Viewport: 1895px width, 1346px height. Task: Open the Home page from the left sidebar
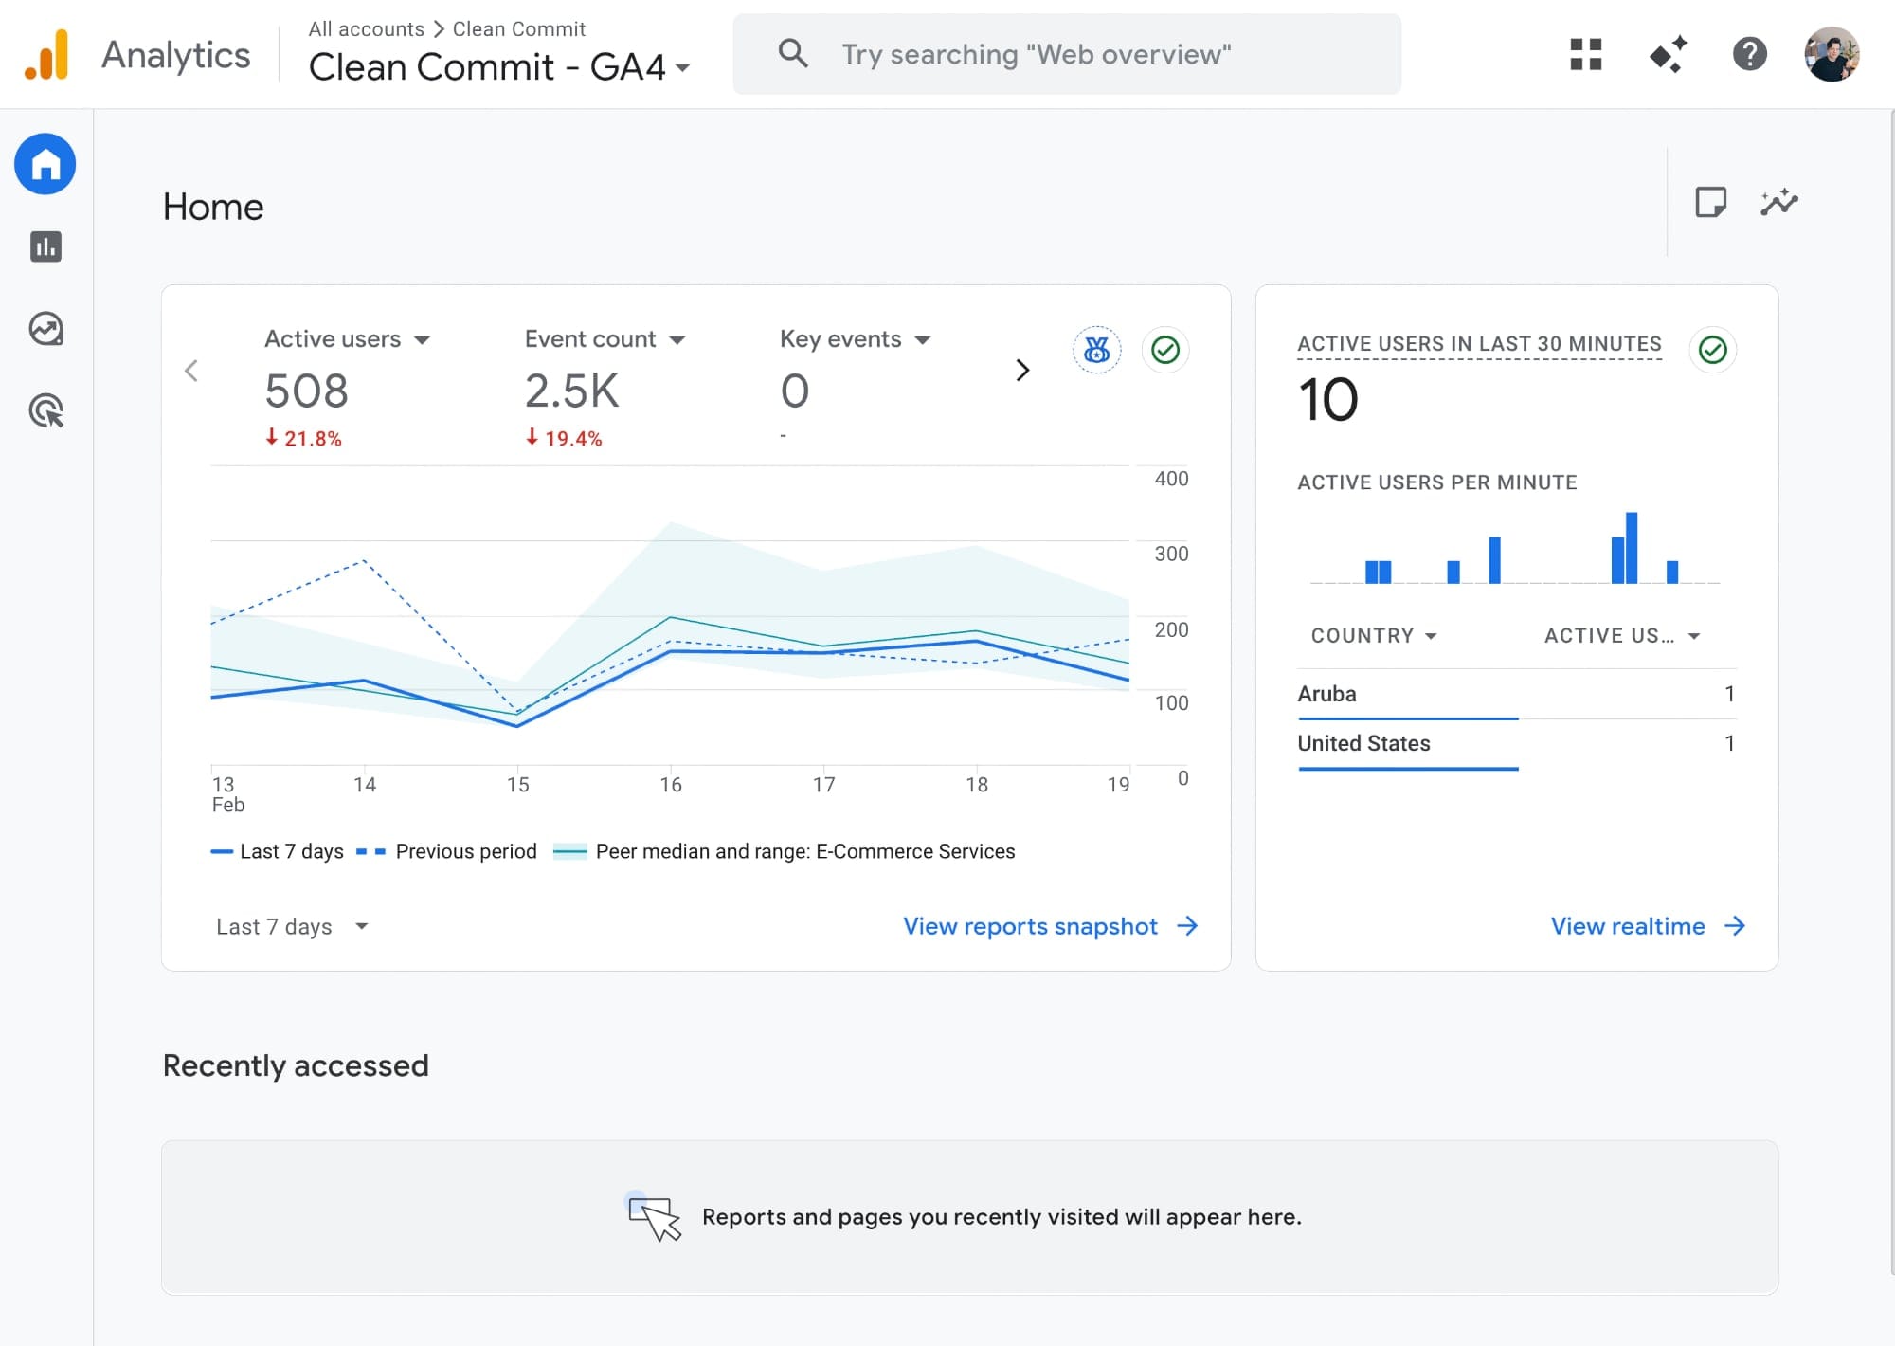pyautogui.click(x=45, y=164)
